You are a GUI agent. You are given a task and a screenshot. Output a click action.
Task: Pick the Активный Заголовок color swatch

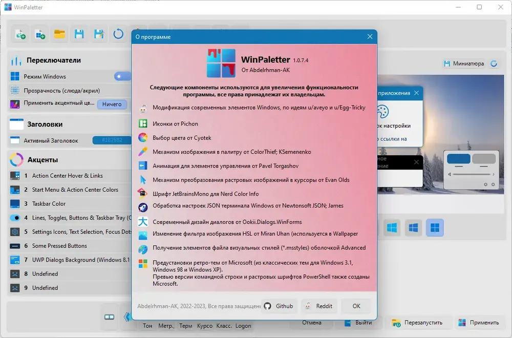[112, 140]
